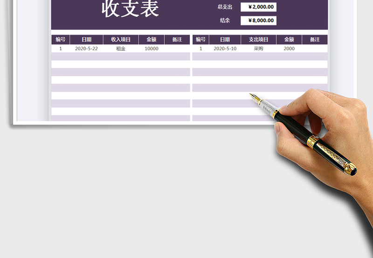
Task: Click the 编号 header left of income 日期
Action: click(61, 40)
